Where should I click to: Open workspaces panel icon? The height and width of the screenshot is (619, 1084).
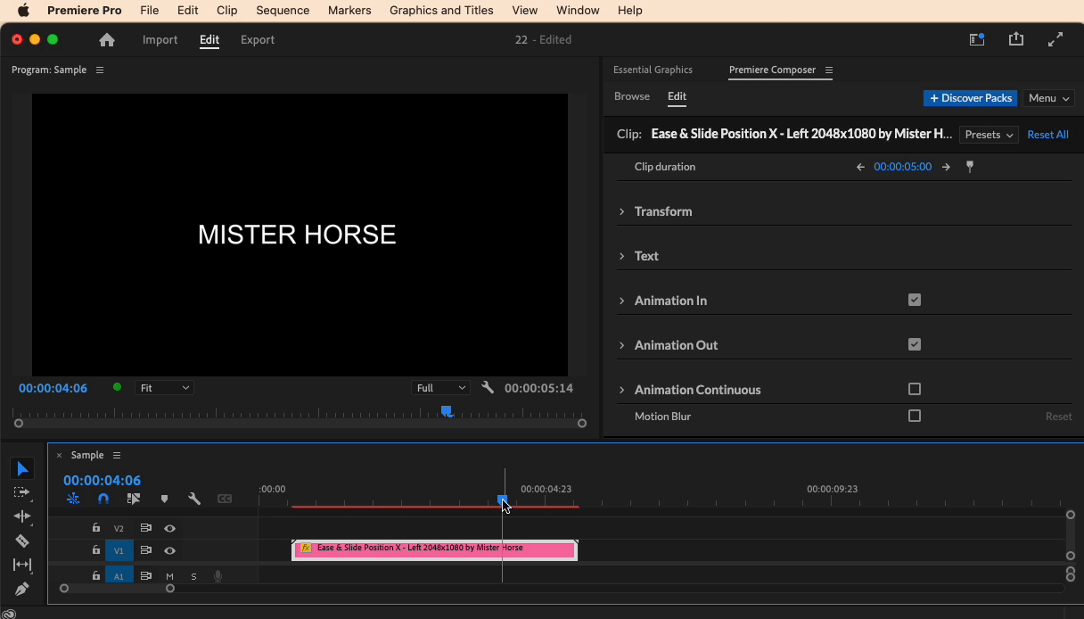[x=977, y=39]
